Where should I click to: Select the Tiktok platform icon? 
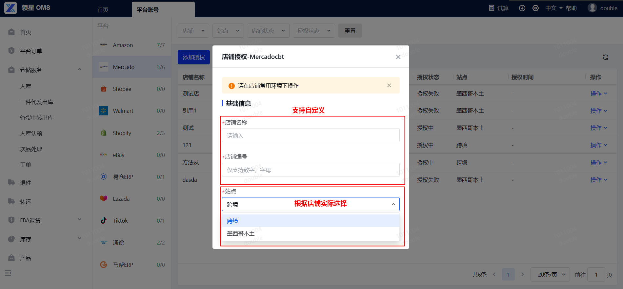104,221
